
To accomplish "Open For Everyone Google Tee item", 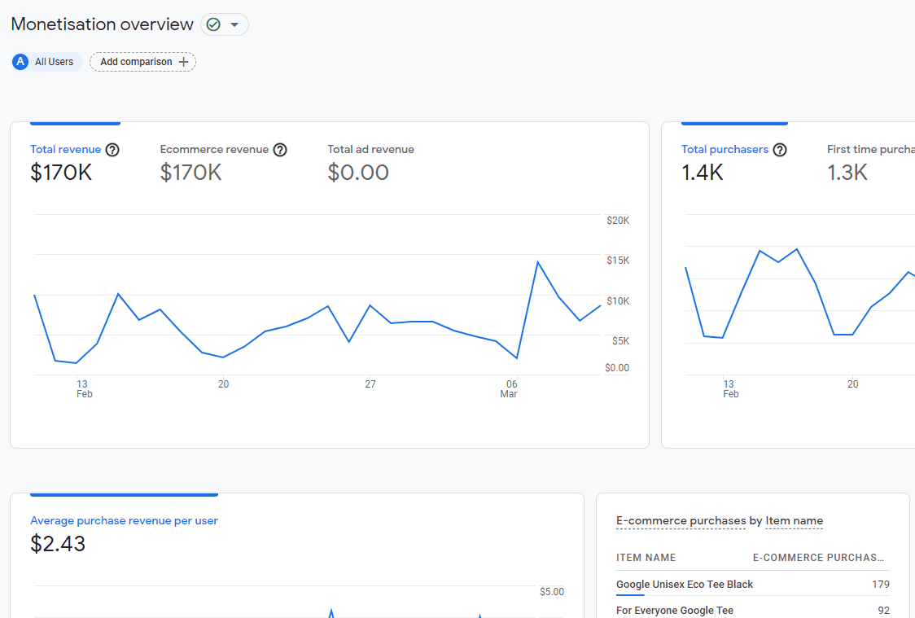I will 674,610.
